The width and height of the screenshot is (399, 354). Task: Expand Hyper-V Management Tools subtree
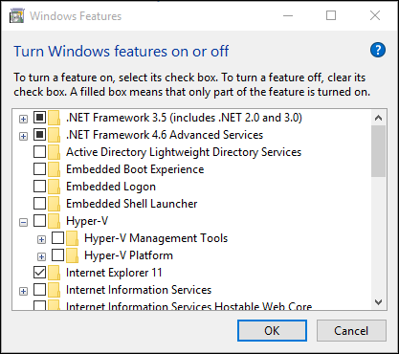click(x=41, y=240)
